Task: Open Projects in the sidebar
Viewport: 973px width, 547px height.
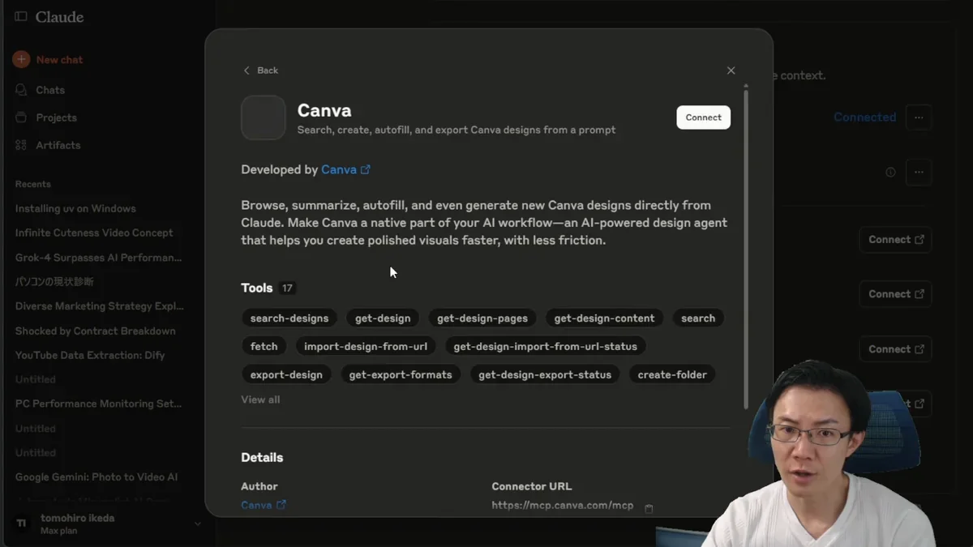Action: (x=56, y=118)
